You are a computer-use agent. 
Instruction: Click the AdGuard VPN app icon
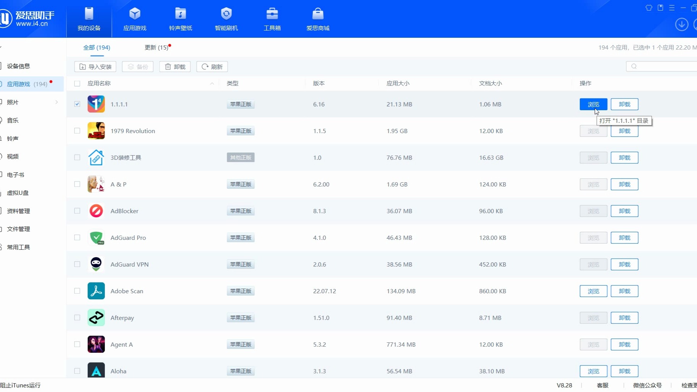tap(96, 264)
